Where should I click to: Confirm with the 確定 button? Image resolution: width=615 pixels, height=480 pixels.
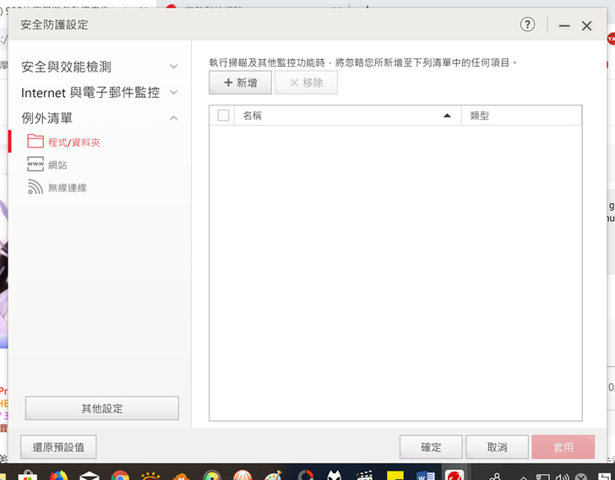431,447
